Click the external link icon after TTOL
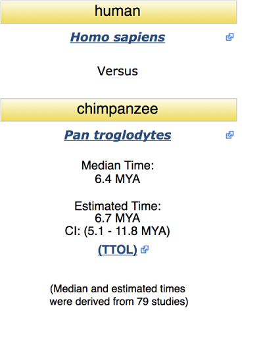Viewport: 263px width, 345px height. tap(145, 250)
